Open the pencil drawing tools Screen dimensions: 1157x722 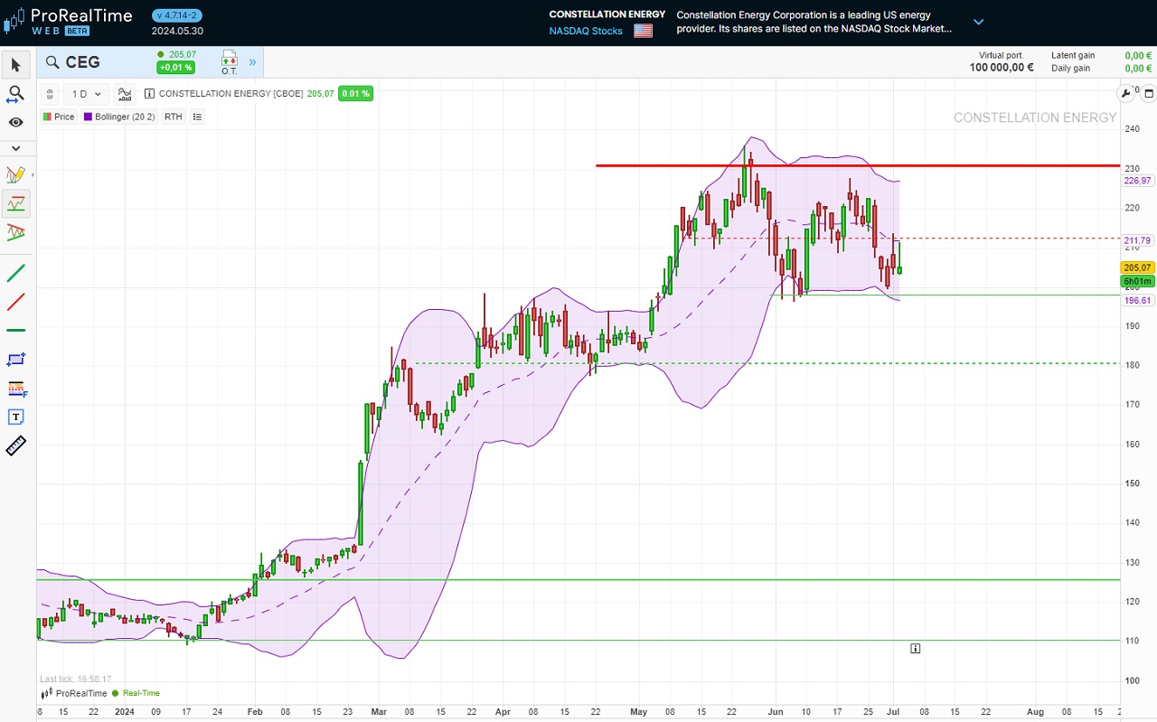(x=15, y=174)
